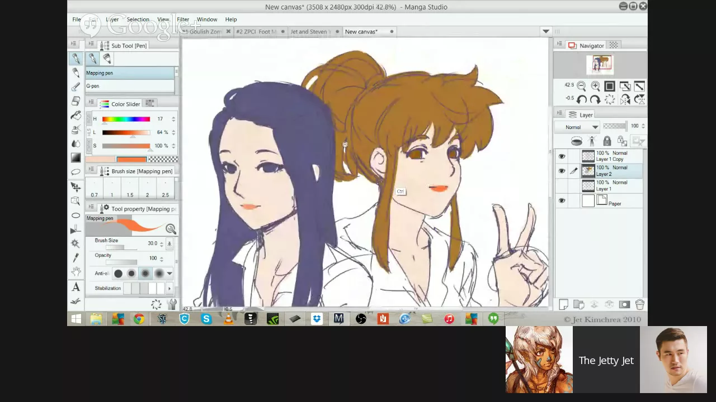The height and width of the screenshot is (402, 716).
Task: Select the G-pen sub tool
Action: coord(129,86)
